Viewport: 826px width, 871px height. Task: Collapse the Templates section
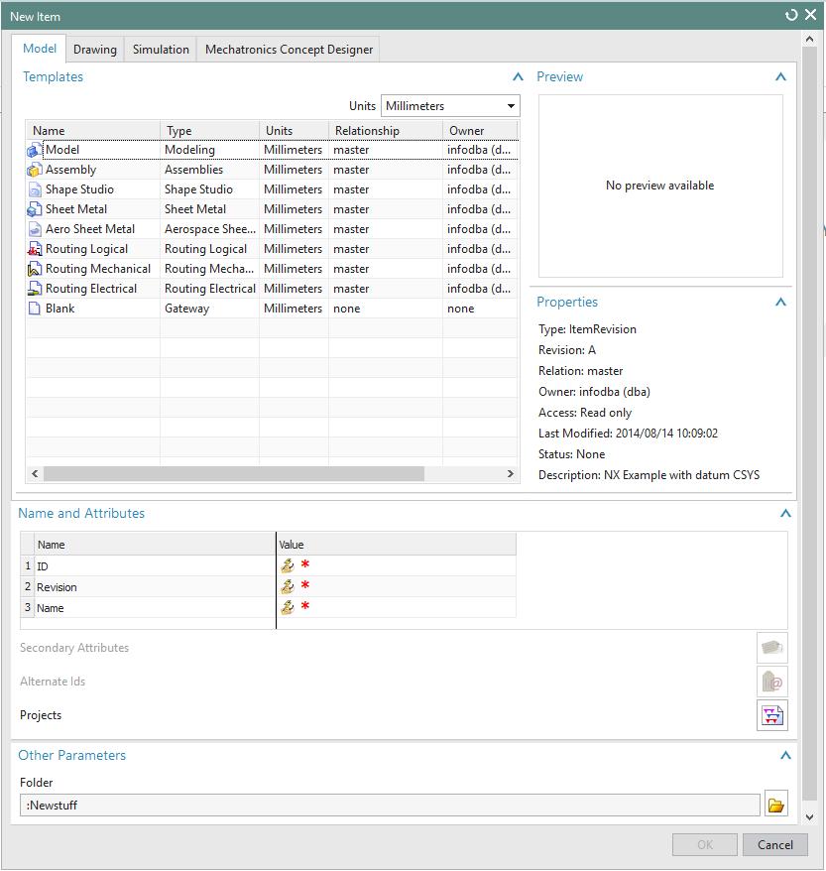pos(518,76)
